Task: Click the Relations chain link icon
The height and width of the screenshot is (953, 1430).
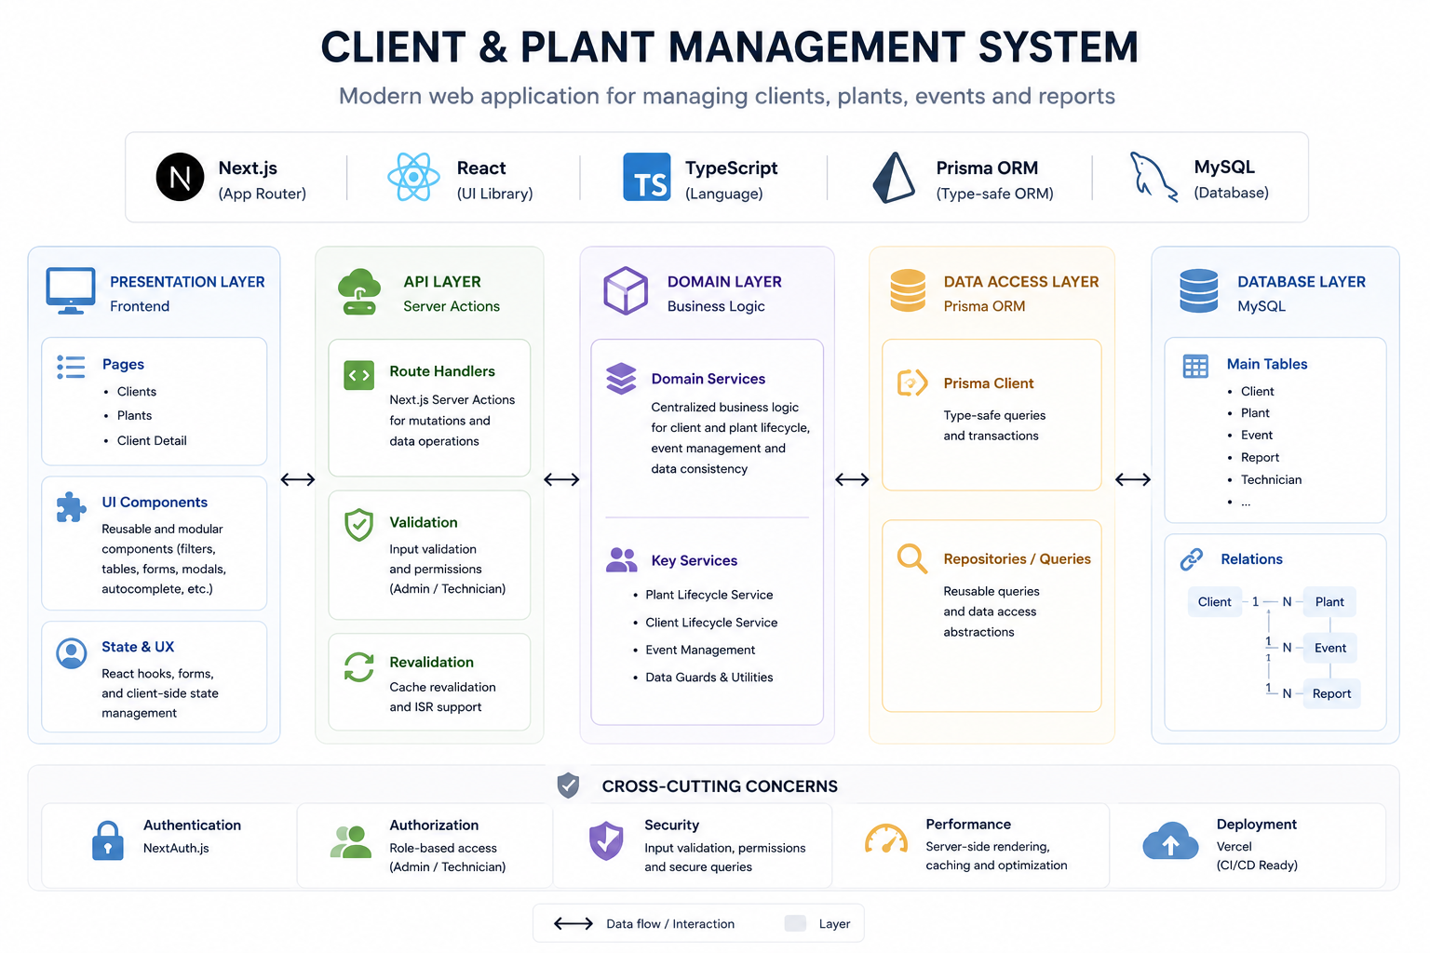Action: point(1192,559)
